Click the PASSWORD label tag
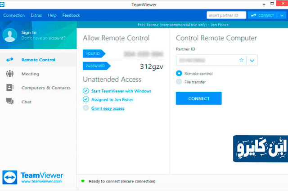Viewport: 288px width, 191px height. pyautogui.click(x=97, y=66)
